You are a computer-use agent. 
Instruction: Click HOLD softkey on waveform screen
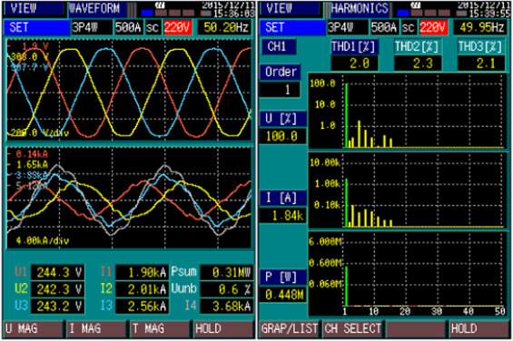tap(223, 329)
